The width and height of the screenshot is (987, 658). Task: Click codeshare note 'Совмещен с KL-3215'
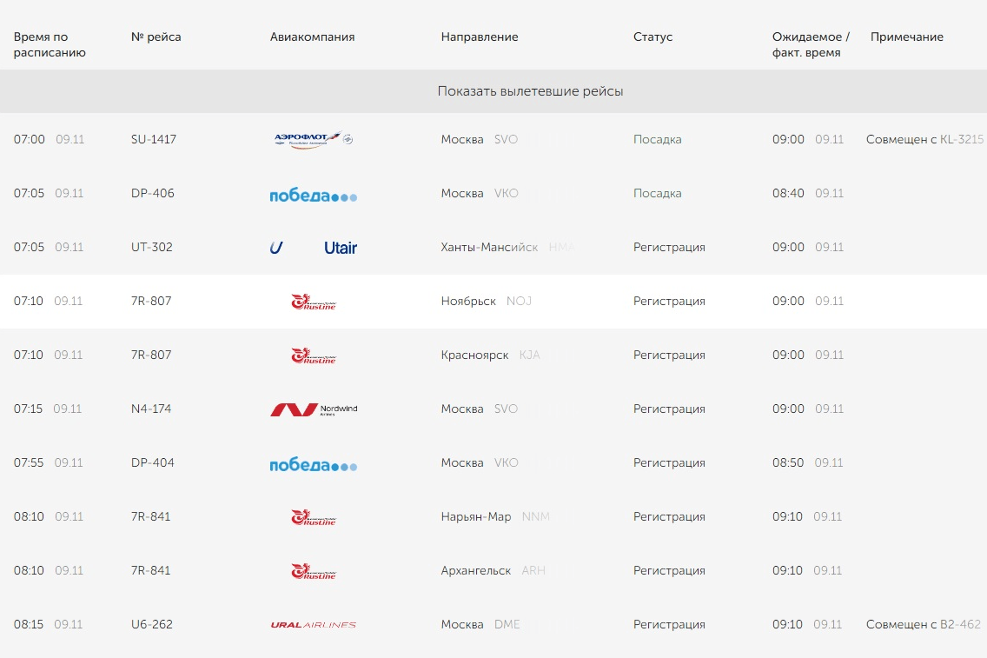click(924, 139)
